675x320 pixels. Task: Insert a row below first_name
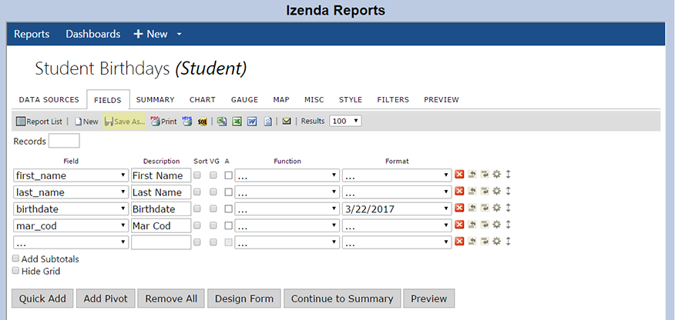(485, 175)
